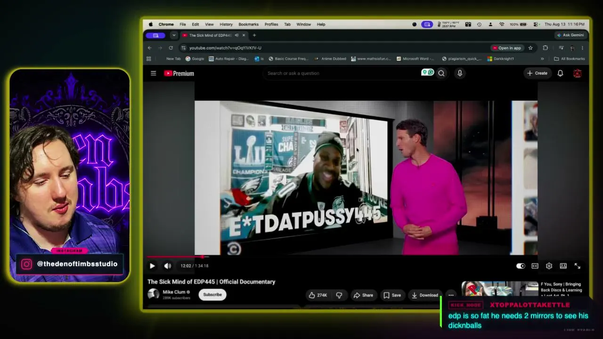603x339 pixels.
Task: Click the Chrome address bar URL
Action: pyautogui.click(x=225, y=48)
